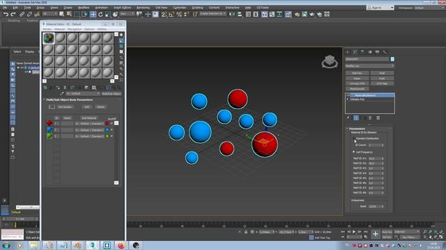Toggle sub-material 3 on/off checkbox
446x250 pixels.
(x=111, y=136)
